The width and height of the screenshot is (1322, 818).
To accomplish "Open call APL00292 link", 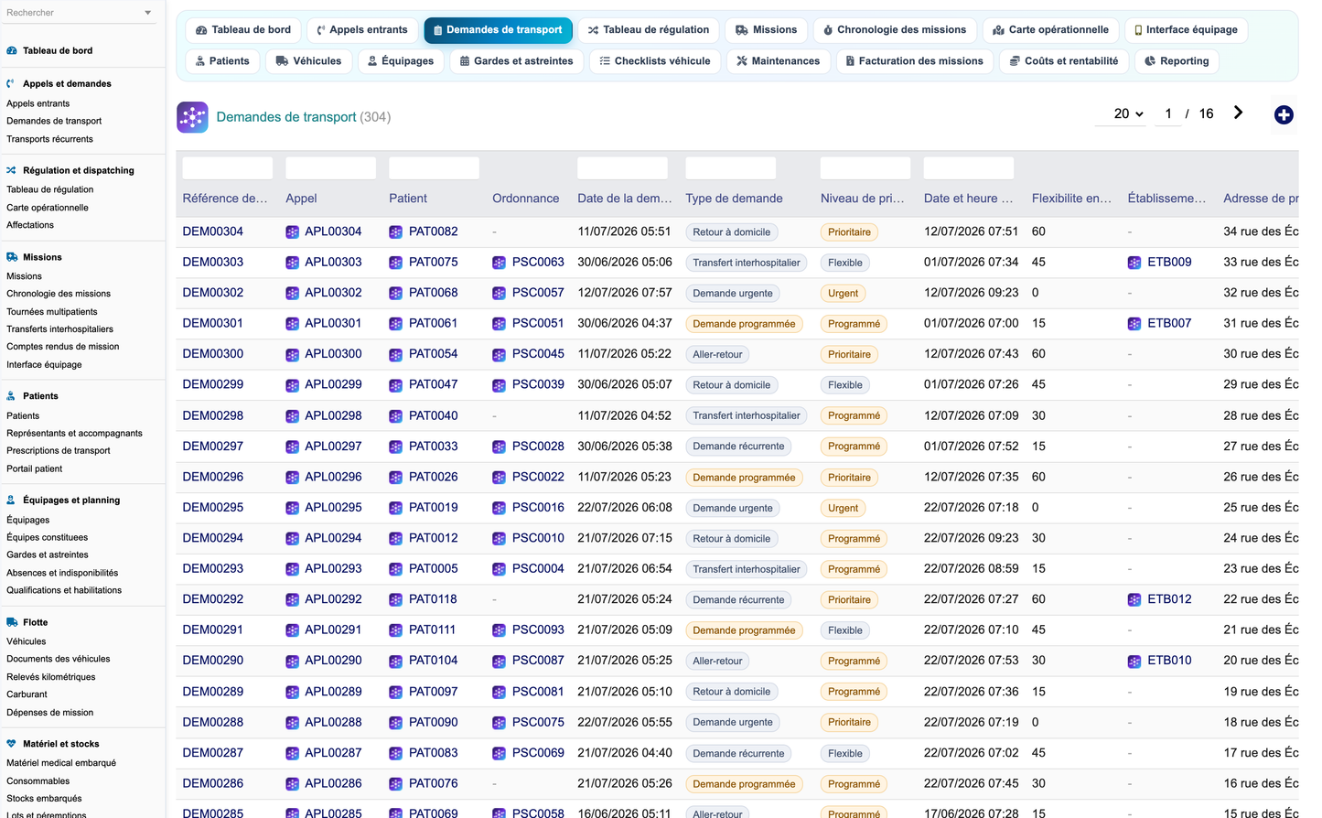I will (x=333, y=599).
